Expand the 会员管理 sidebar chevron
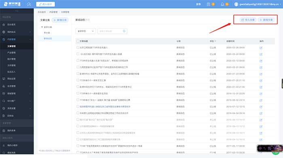Screen dimensions: 283x158 pos(30,86)
